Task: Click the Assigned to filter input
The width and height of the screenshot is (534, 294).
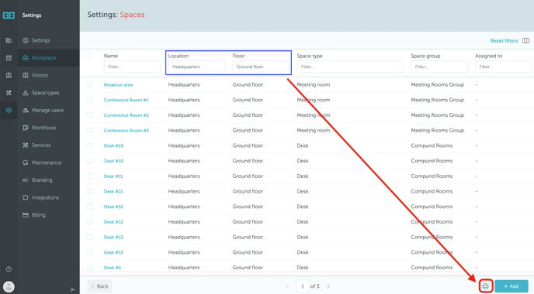Action: pos(504,67)
